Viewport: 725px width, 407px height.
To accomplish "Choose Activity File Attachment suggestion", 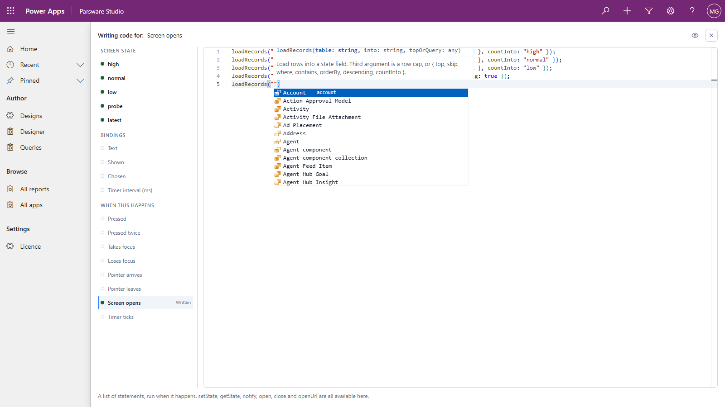I will (371, 117).
